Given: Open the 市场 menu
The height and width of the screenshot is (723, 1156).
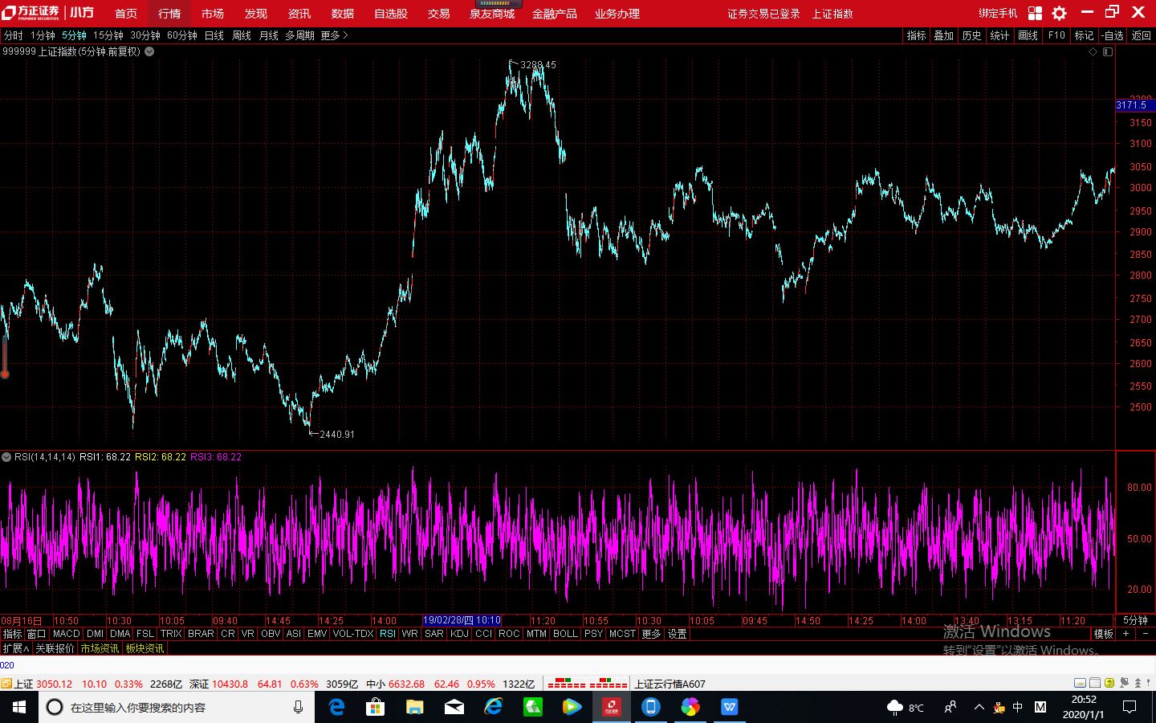Looking at the screenshot, I should (x=213, y=14).
